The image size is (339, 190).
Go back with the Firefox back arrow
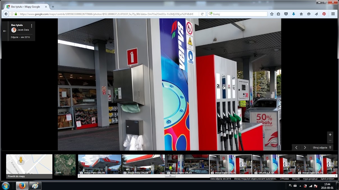coord(6,14)
